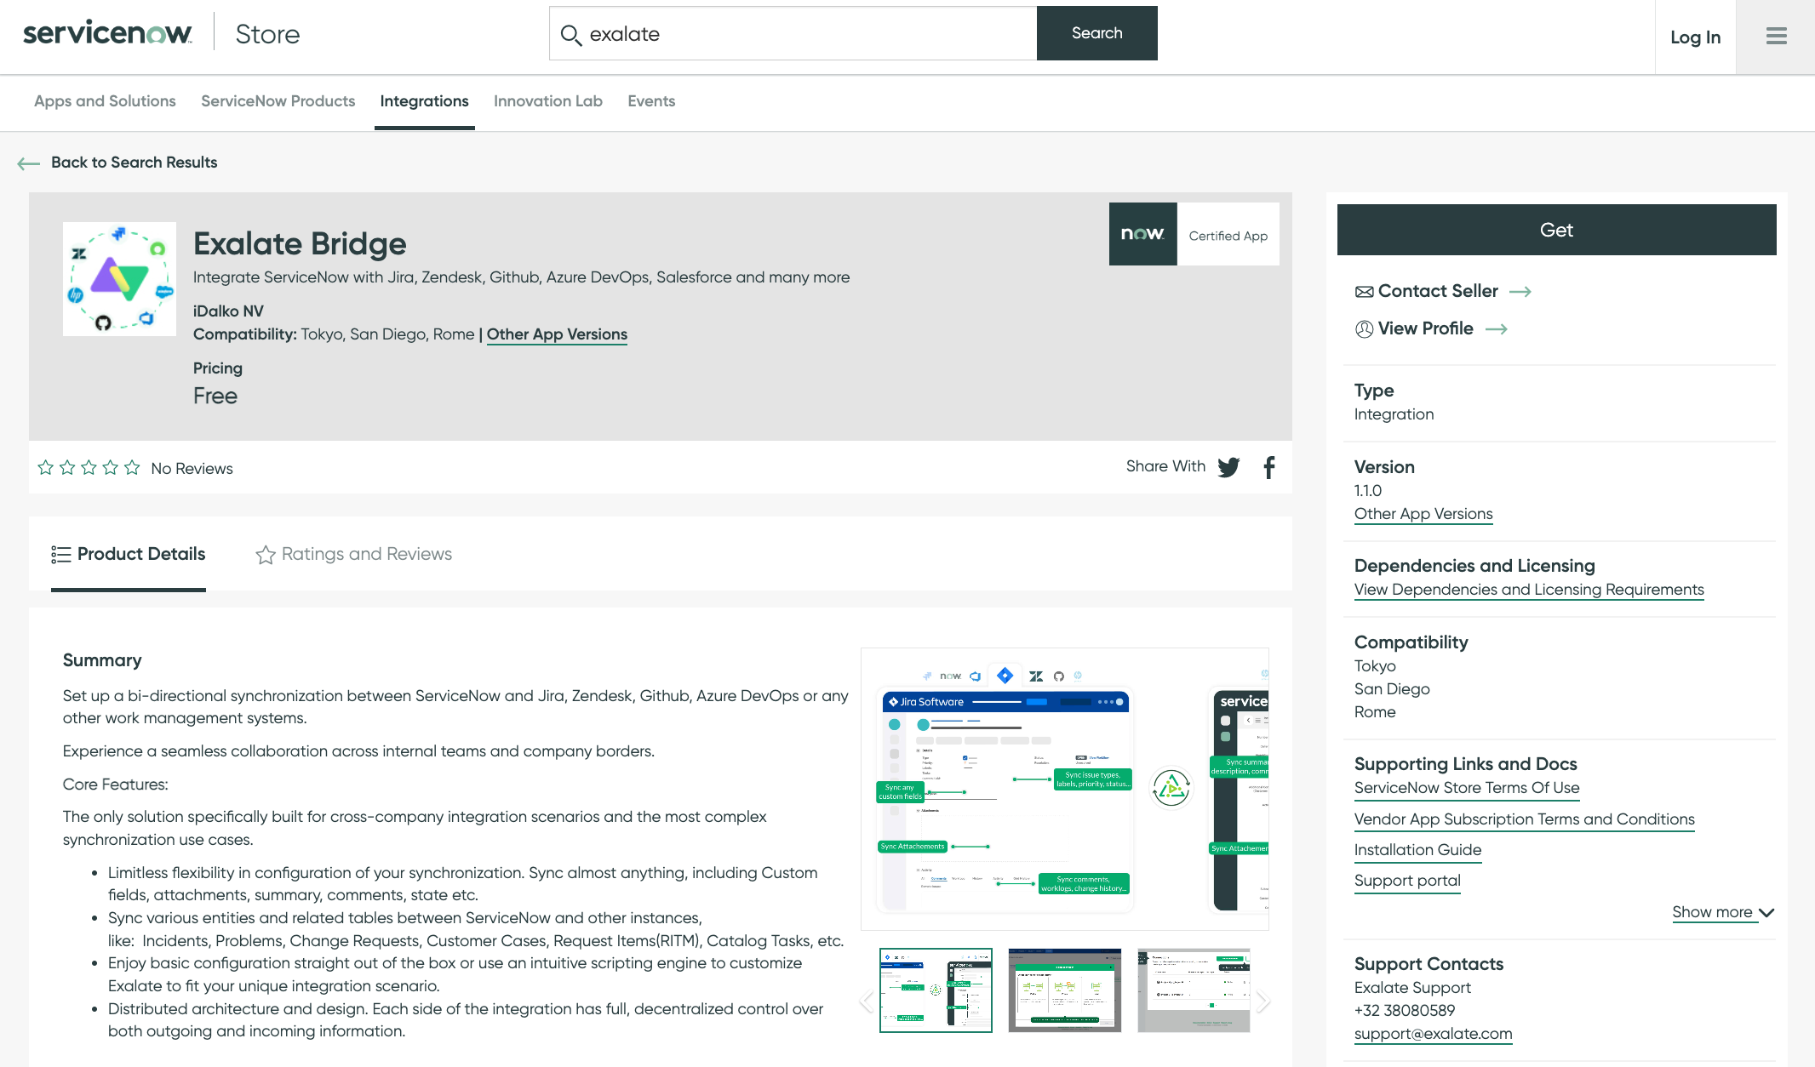Click previous arrow in screenshot carousel
The width and height of the screenshot is (1815, 1067).
click(867, 1001)
